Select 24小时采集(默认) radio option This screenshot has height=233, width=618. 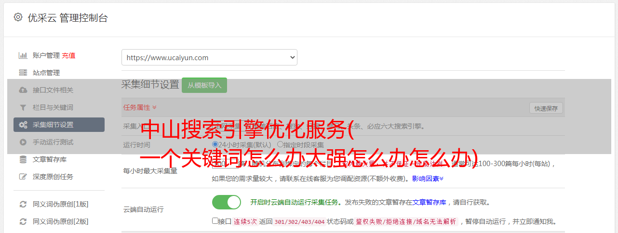(x=215, y=144)
